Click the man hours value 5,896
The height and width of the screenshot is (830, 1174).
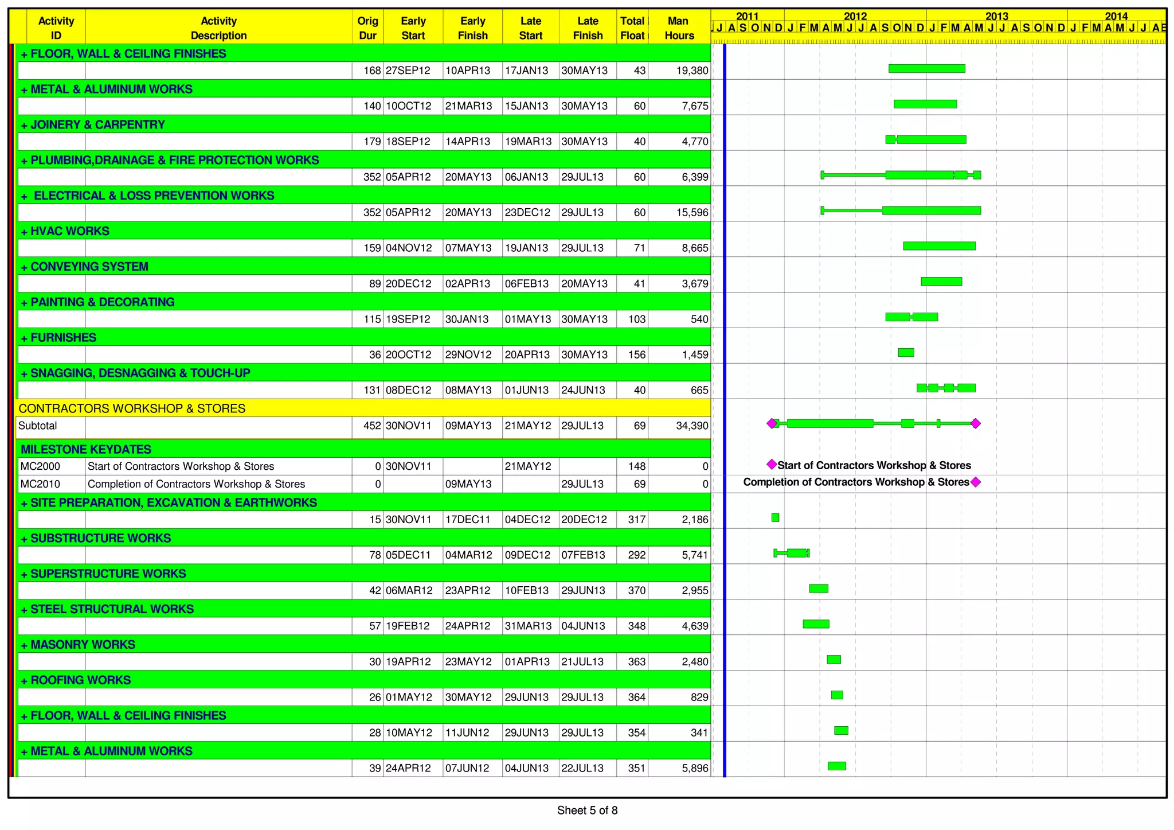695,769
